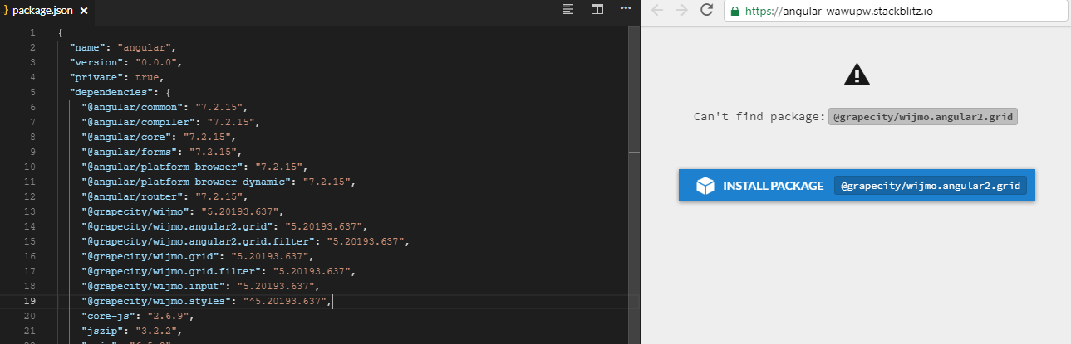Toggle the split editor layout icon
This screenshot has height=344, width=1071.
tap(597, 9)
